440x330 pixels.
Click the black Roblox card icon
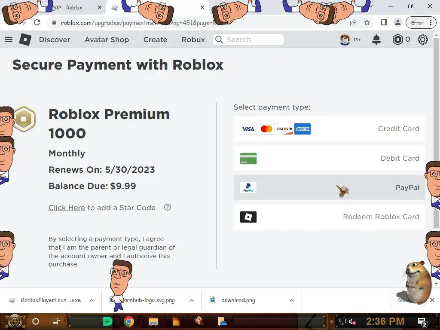click(248, 217)
